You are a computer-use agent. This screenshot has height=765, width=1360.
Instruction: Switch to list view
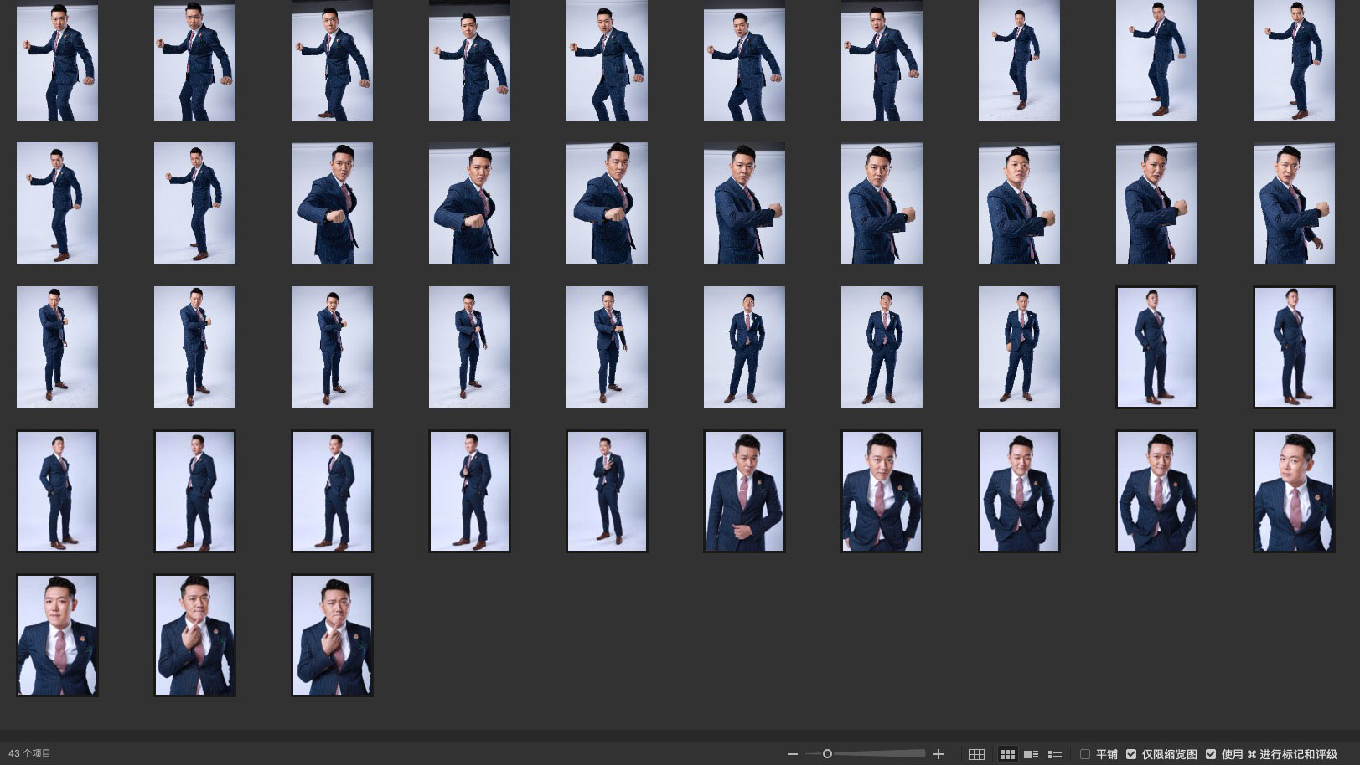[x=1055, y=754]
